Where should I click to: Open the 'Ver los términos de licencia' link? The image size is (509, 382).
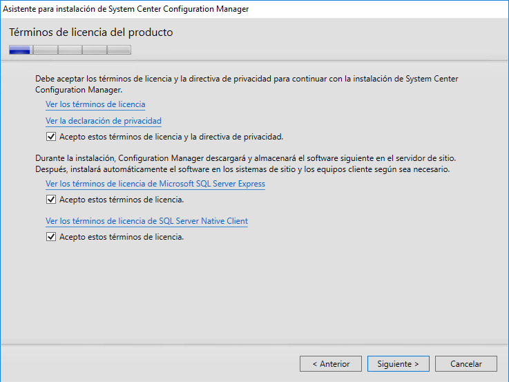tap(95, 104)
